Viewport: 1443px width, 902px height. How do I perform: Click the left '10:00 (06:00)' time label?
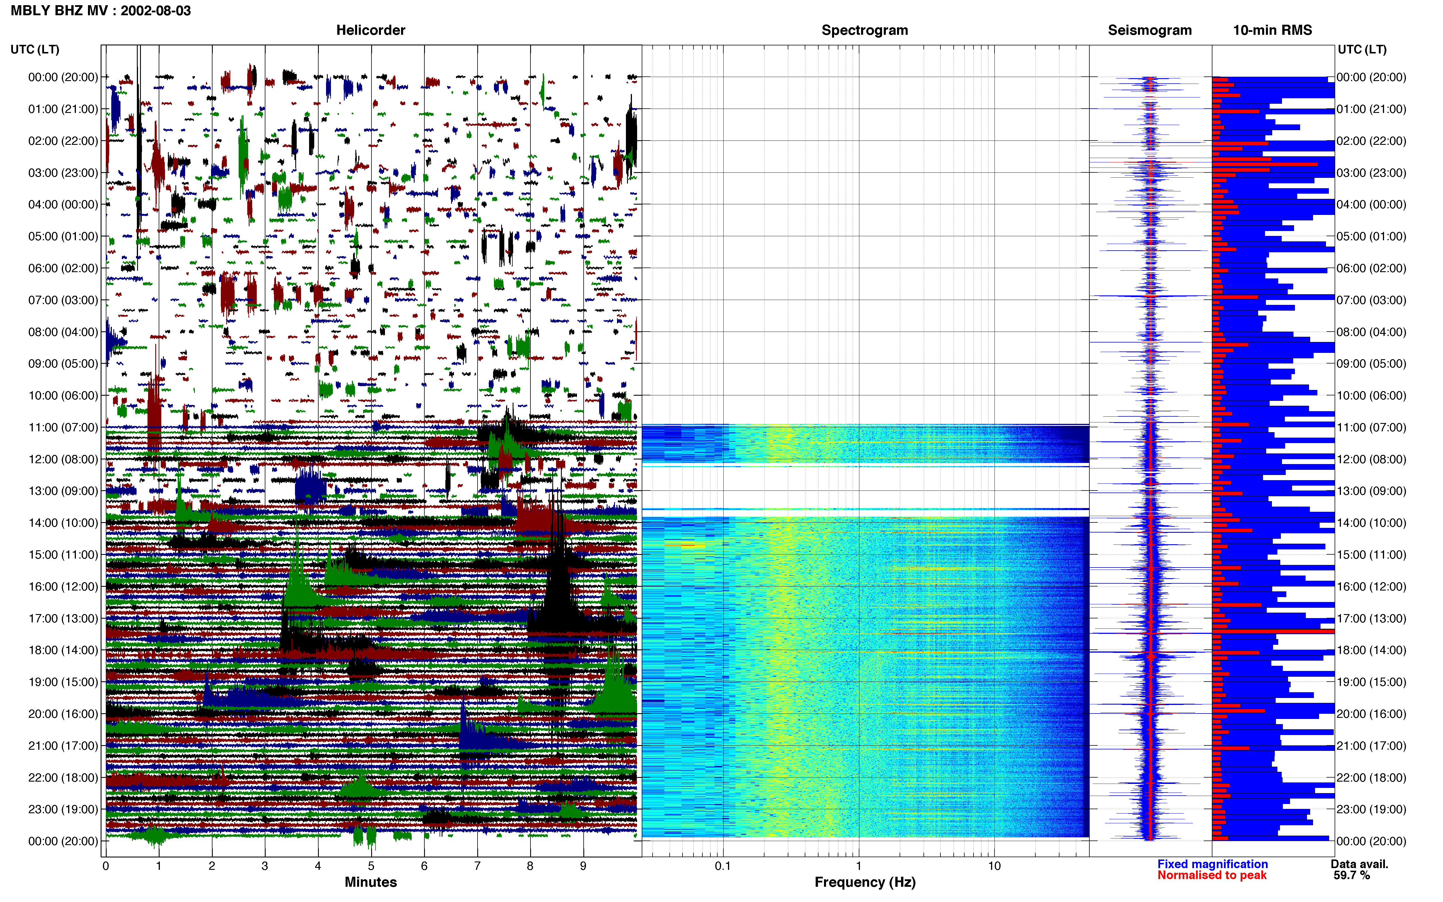point(63,395)
